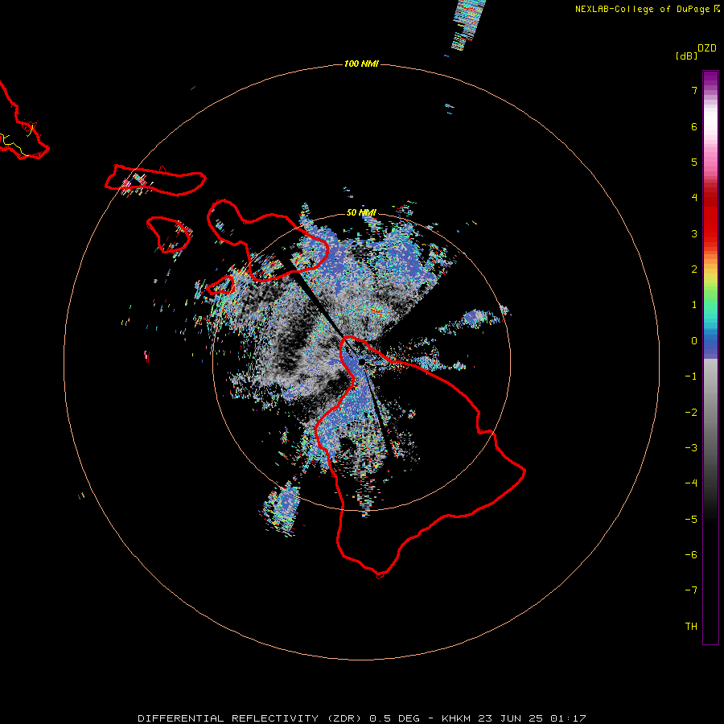Click the [dB] units label
This screenshot has height=724, width=724.
coord(686,56)
